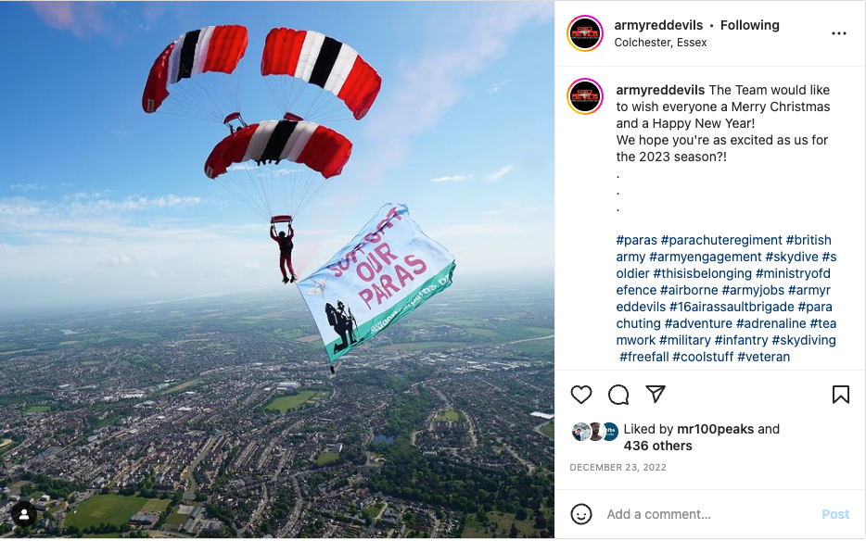Show tagged people icon on photo

point(24,514)
